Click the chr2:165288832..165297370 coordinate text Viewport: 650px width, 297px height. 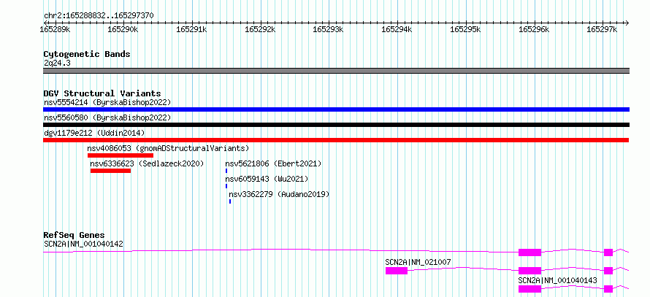[99, 15]
